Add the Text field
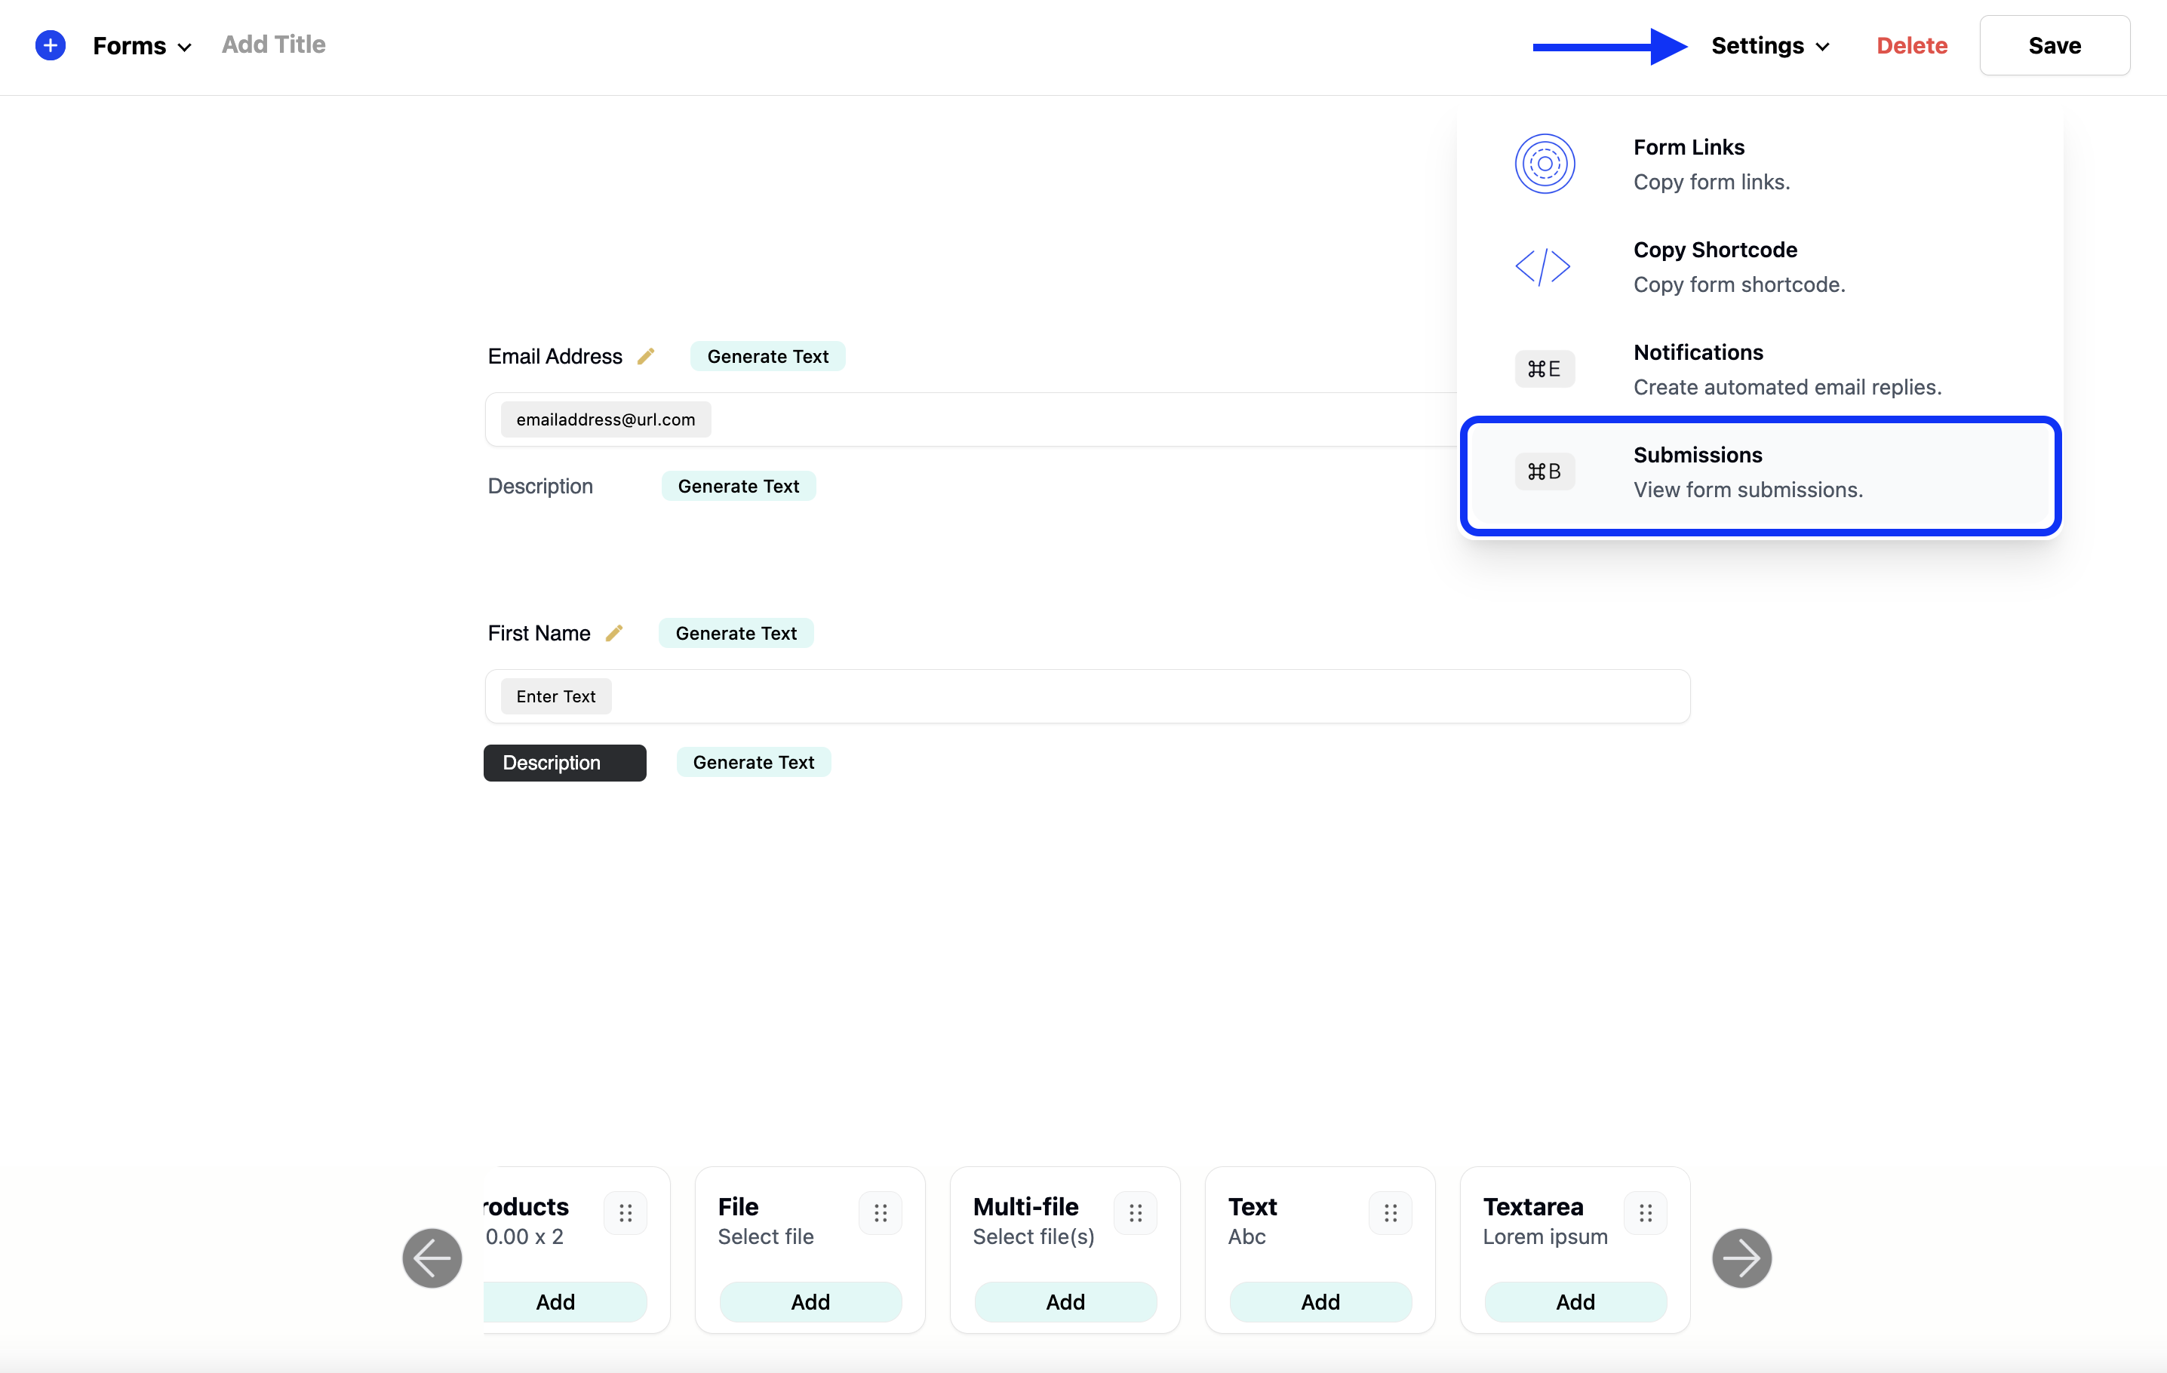 pyautogui.click(x=1320, y=1302)
